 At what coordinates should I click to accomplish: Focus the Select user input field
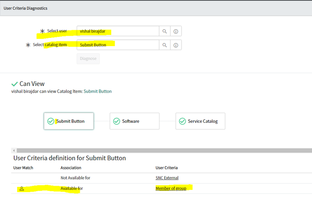click(x=118, y=31)
